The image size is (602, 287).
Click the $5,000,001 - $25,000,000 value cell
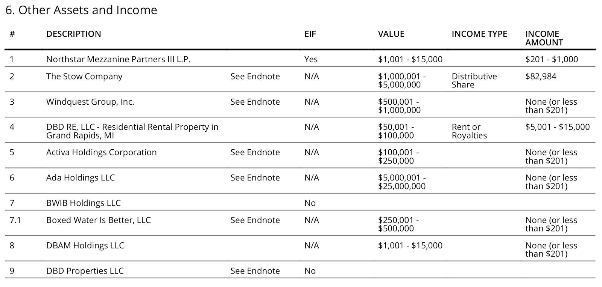(x=402, y=182)
